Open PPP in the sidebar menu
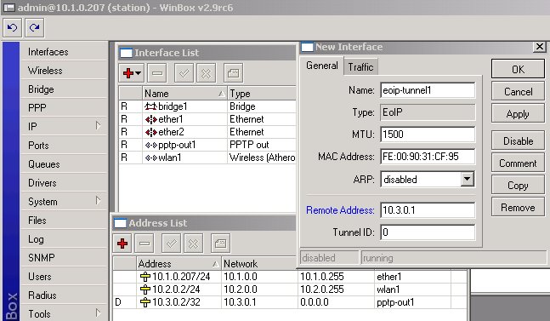 click(x=64, y=108)
